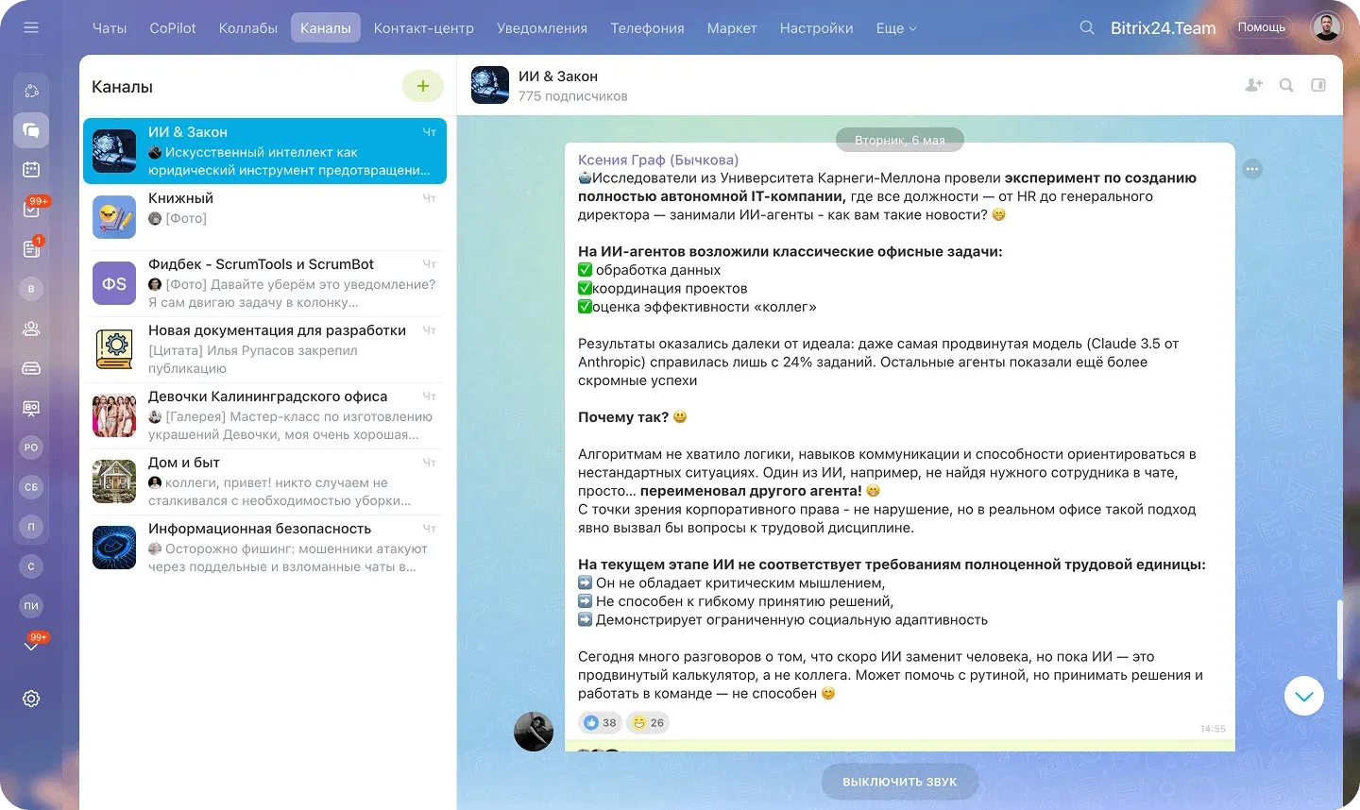Screen dimensions: 1360x810
Task: Open the message options ellipsis menu
Action: tap(1252, 169)
